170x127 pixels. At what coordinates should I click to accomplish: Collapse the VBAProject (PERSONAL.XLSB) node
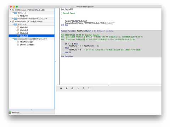pyautogui.click(x=11, y=10)
